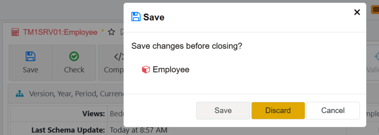
Task: Click the blue dimension hierarchy icon
Action: [20, 94]
